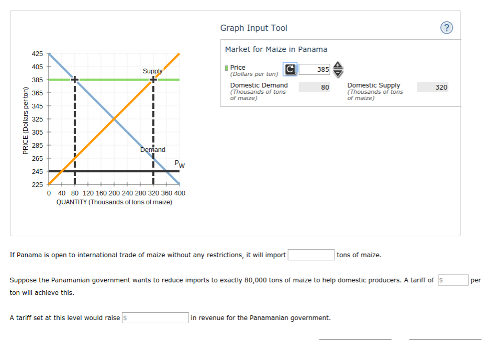
Task: Click the Pw world price line
Action: 115,170
